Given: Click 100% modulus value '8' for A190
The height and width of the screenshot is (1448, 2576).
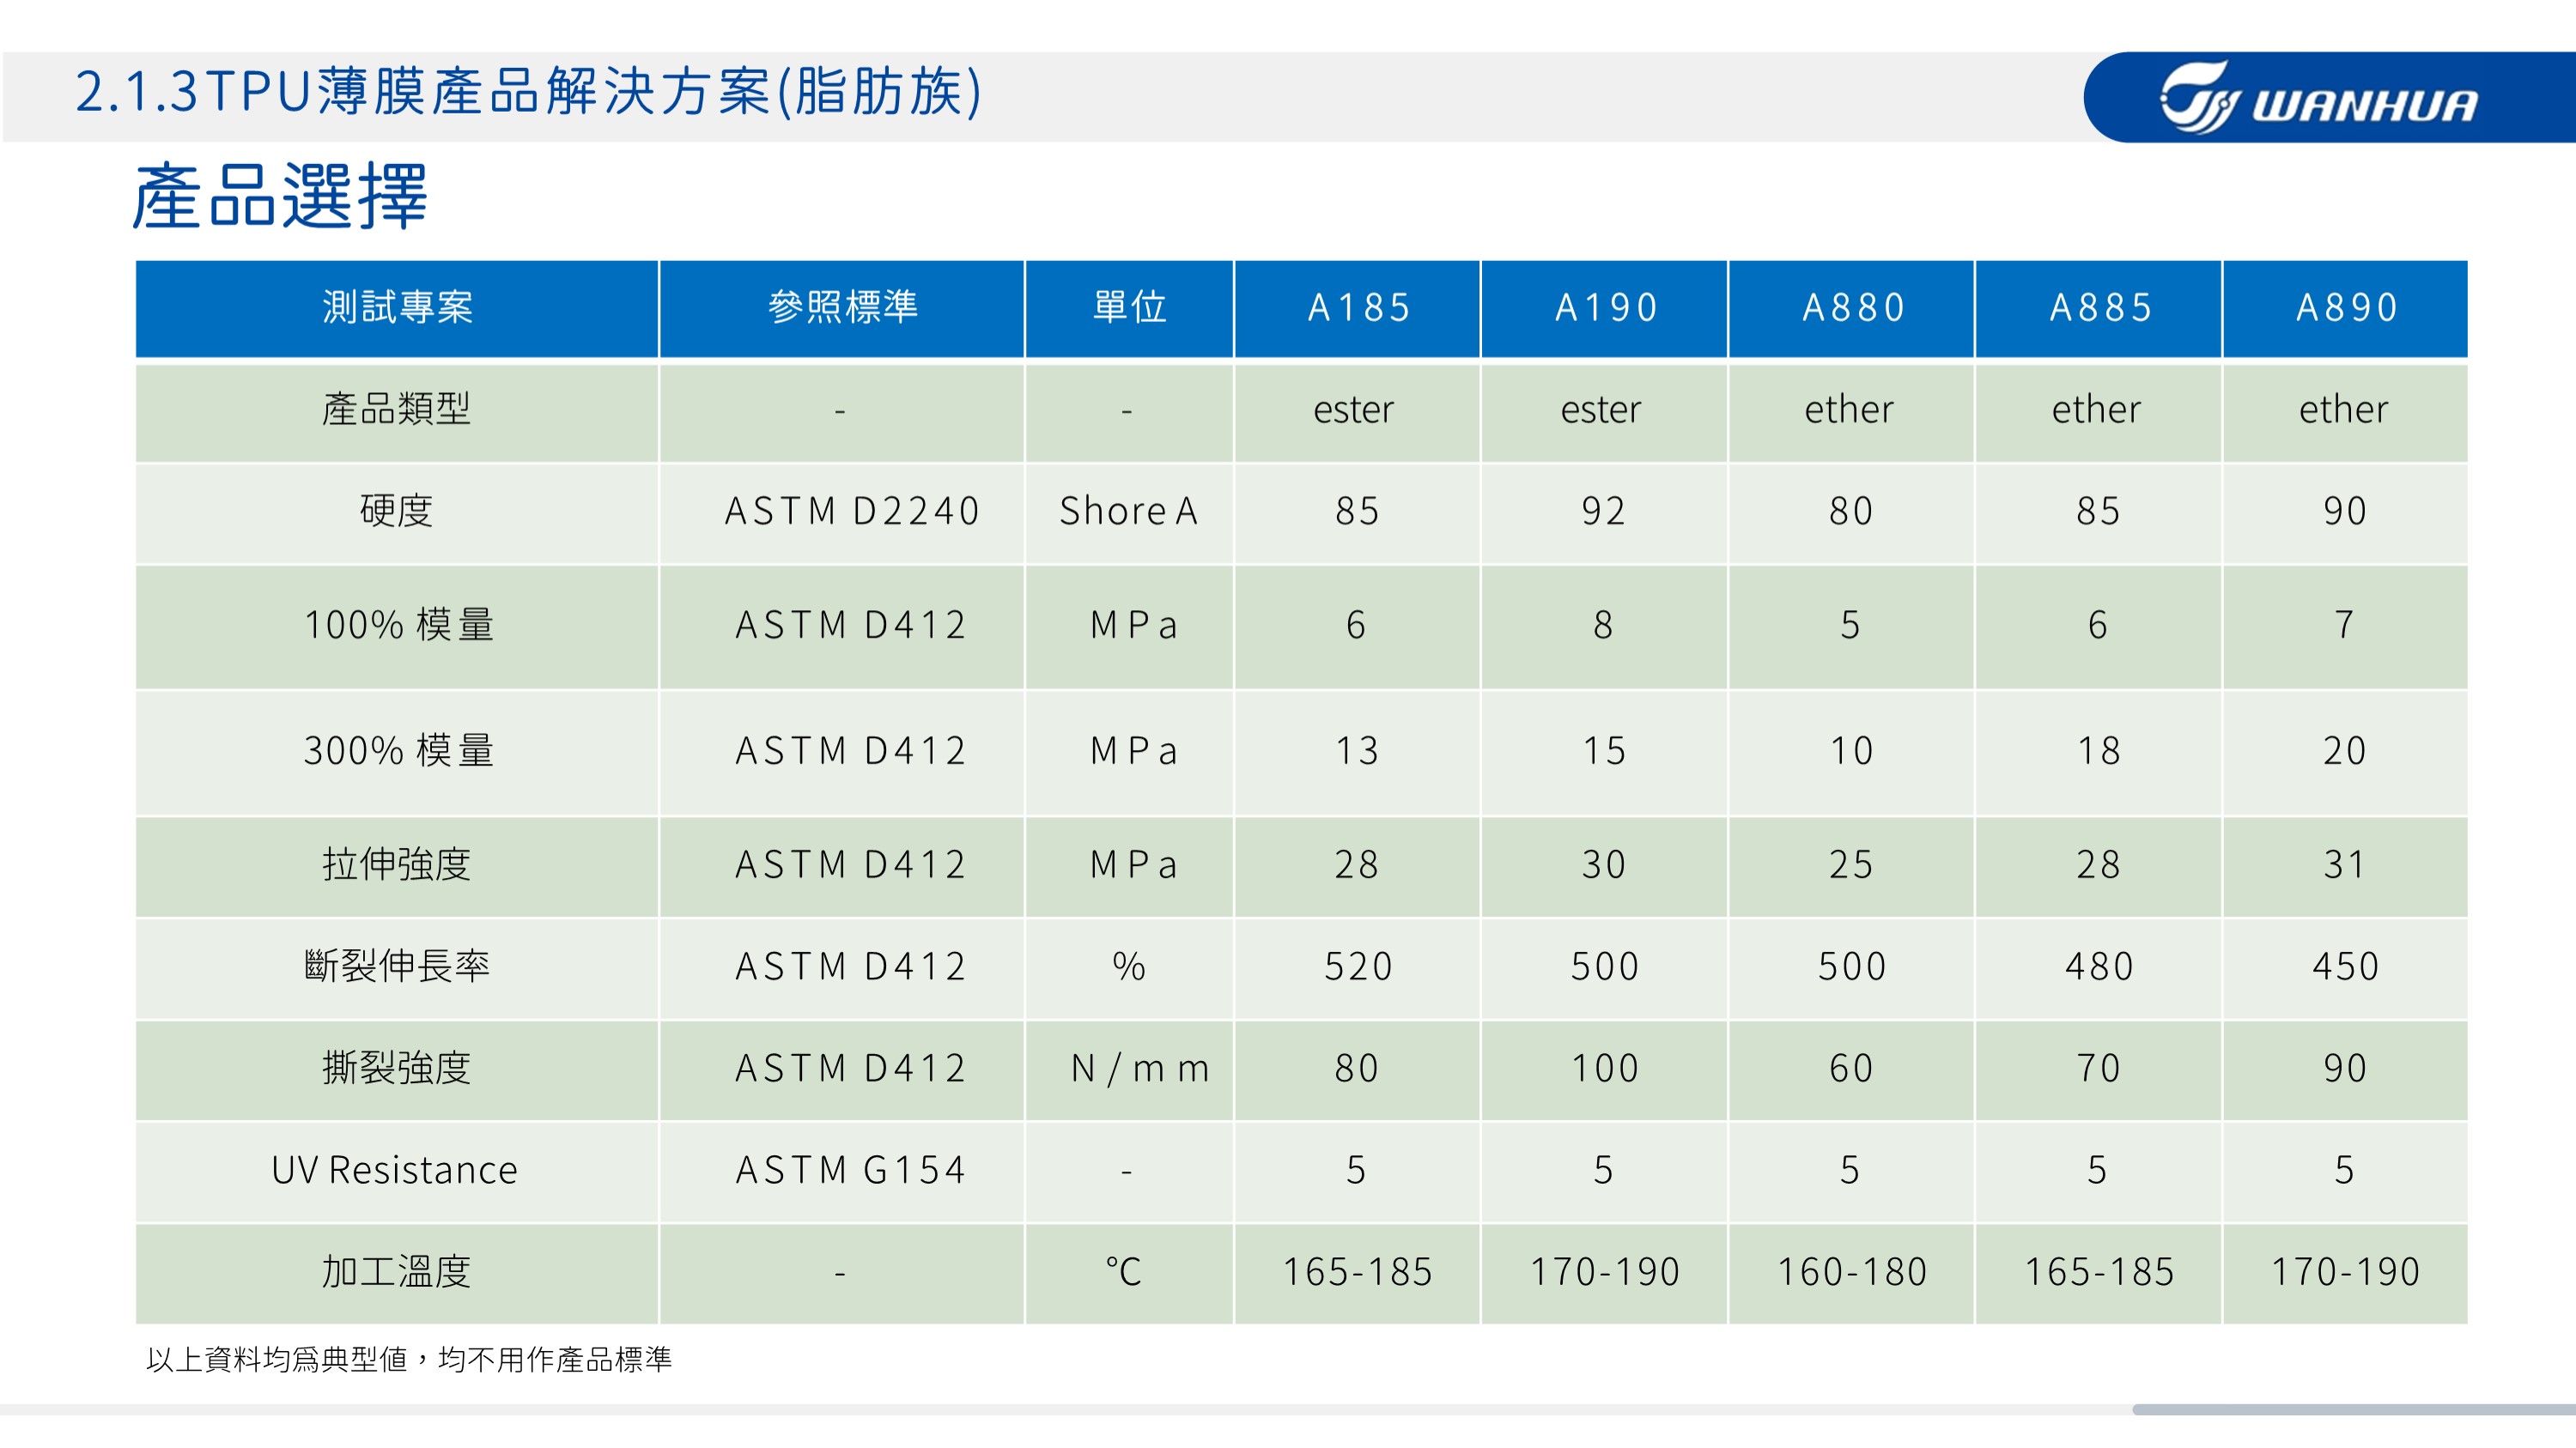Looking at the screenshot, I should [x=1603, y=626].
